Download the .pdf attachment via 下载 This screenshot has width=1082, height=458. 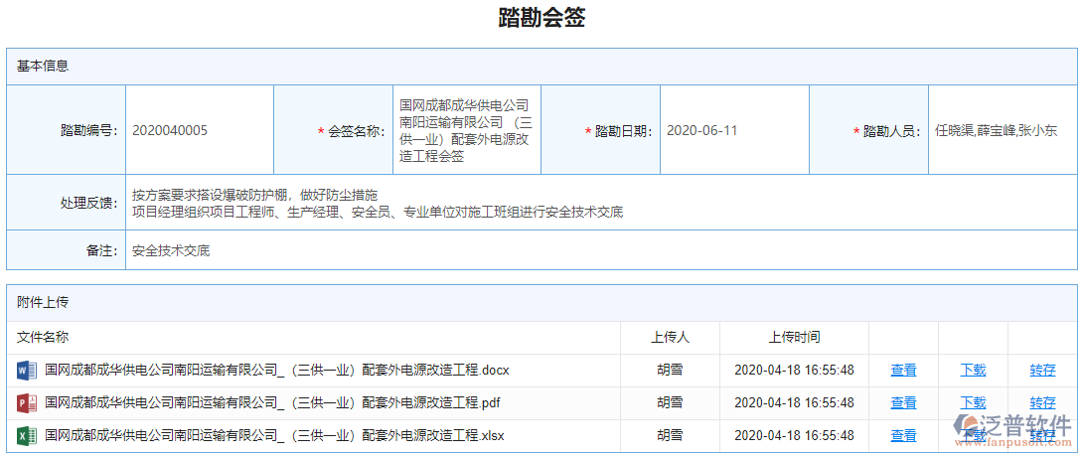[x=973, y=402]
